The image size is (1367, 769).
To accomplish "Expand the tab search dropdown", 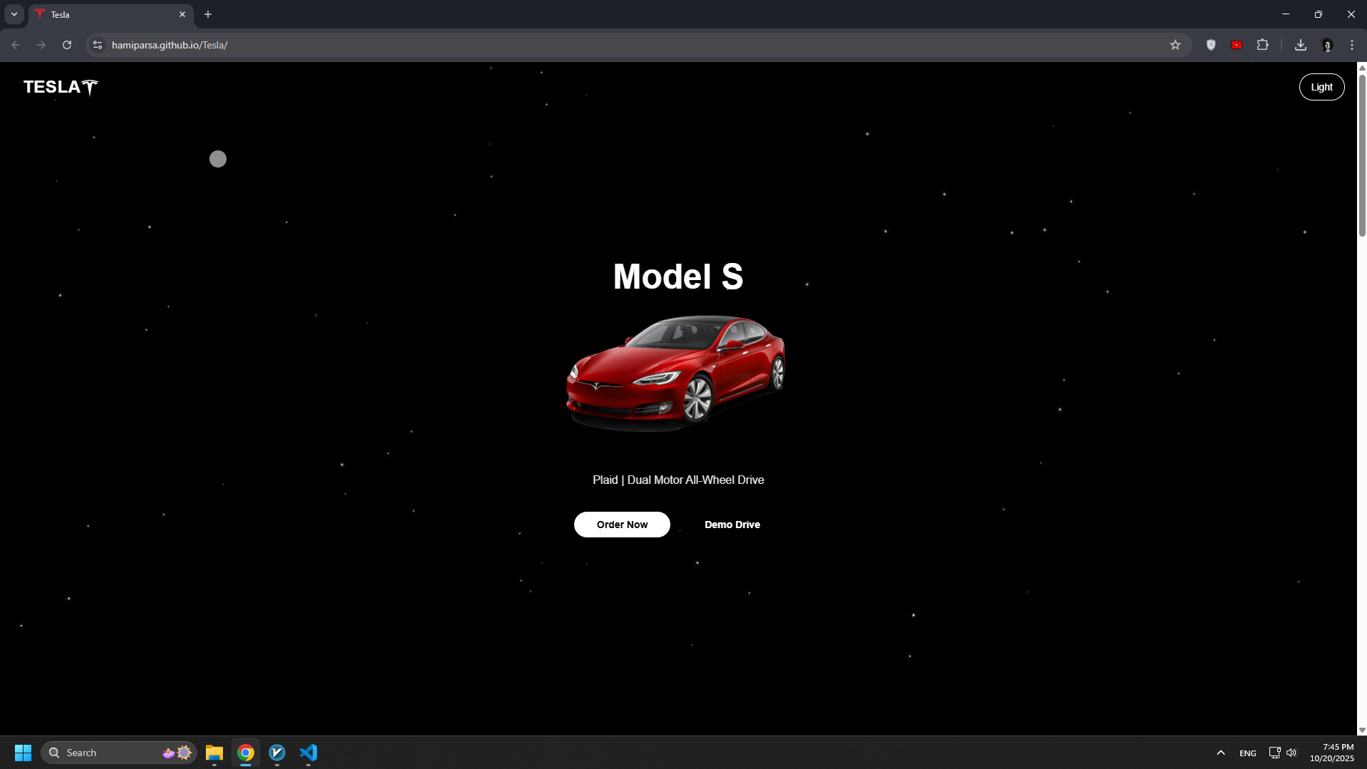I will [x=14, y=14].
